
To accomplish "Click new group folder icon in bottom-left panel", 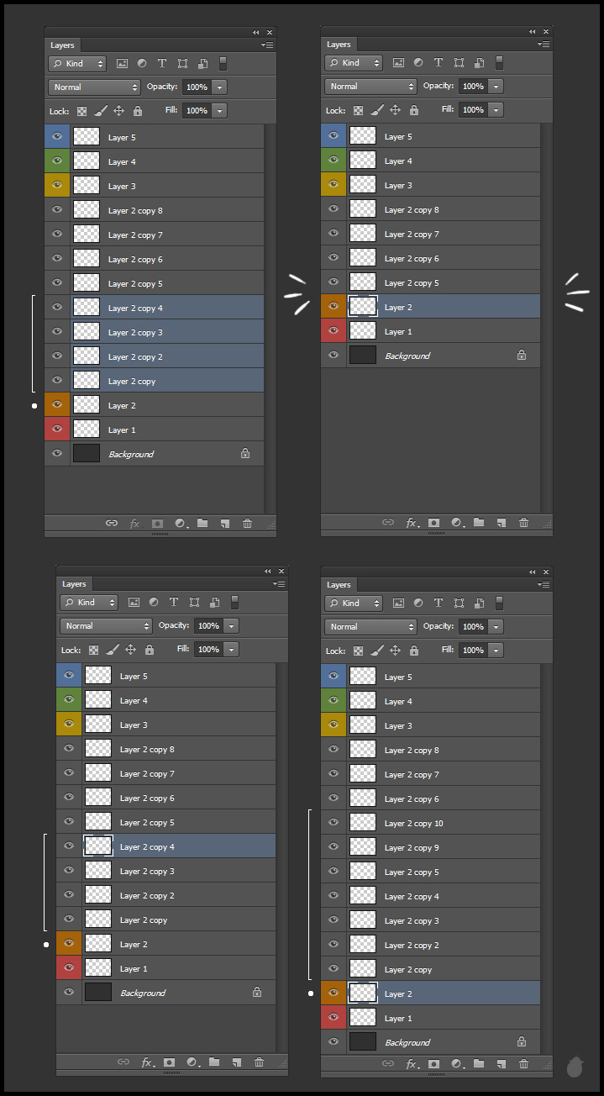I will pyautogui.click(x=214, y=1062).
